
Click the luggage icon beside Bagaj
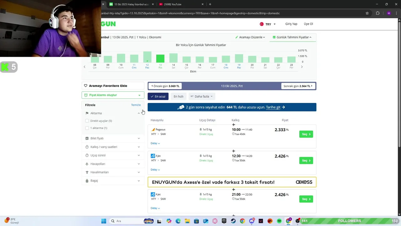click(x=87, y=181)
